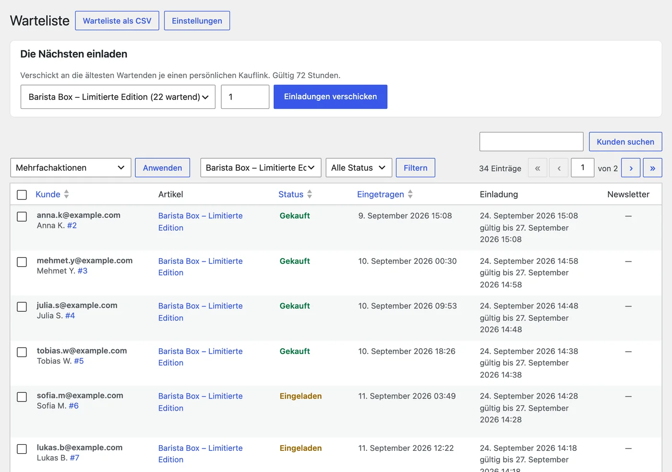This screenshot has height=472, width=672.
Task: Click Gekauft status in julia.s row
Action: 295,306
